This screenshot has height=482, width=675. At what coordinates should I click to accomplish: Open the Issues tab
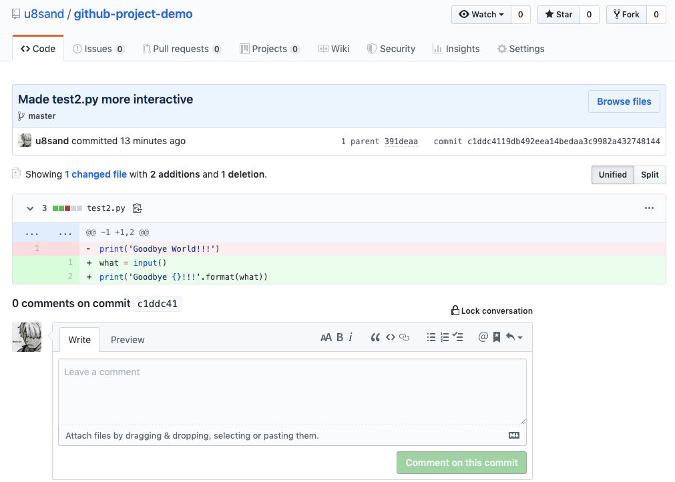(98, 49)
